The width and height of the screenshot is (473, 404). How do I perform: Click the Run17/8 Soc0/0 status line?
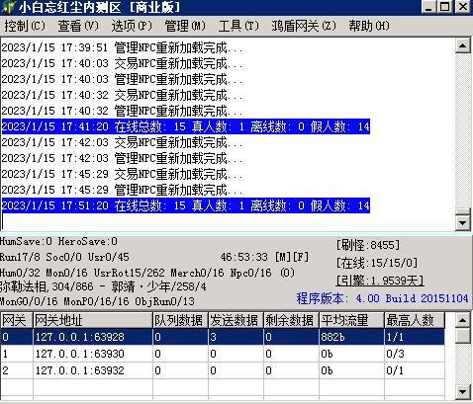[x=64, y=257]
